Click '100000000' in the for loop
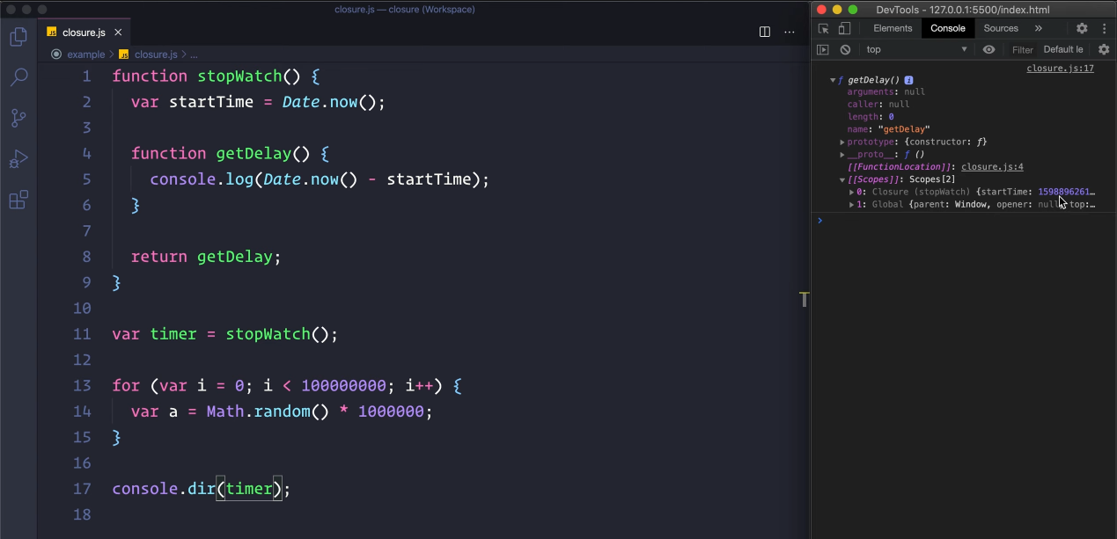1117x539 pixels. click(x=344, y=386)
